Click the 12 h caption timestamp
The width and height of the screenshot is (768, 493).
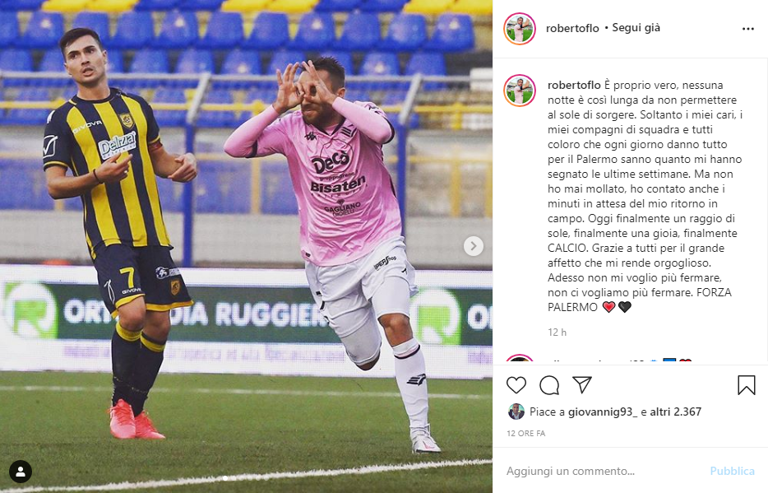pyautogui.click(x=557, y=333)
